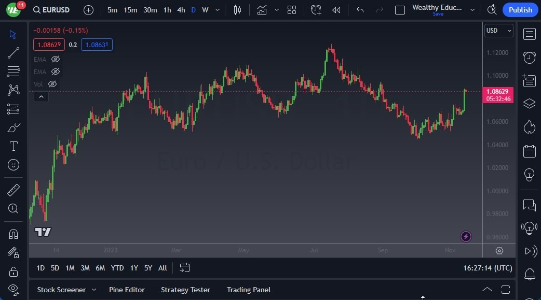Image resolution: width=541 pixels, height=300 pixels.
Task: Select the measure ruler tool
Action: click(x=13, y=190)
